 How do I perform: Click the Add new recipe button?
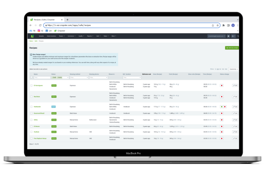click(232, 48)
